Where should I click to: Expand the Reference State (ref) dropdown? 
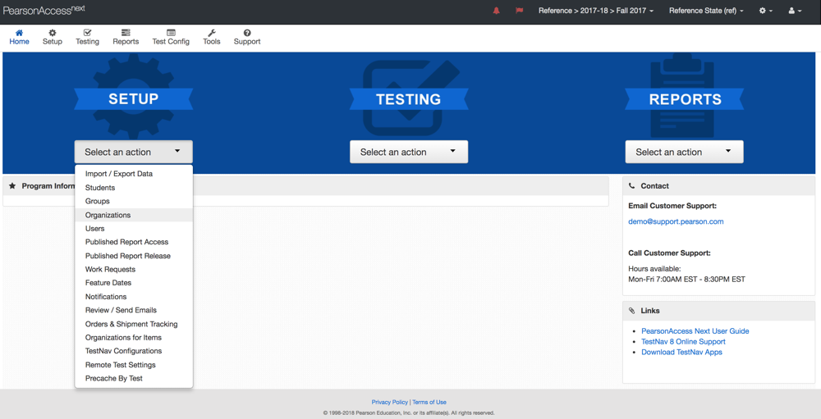(x=706, y=11)
